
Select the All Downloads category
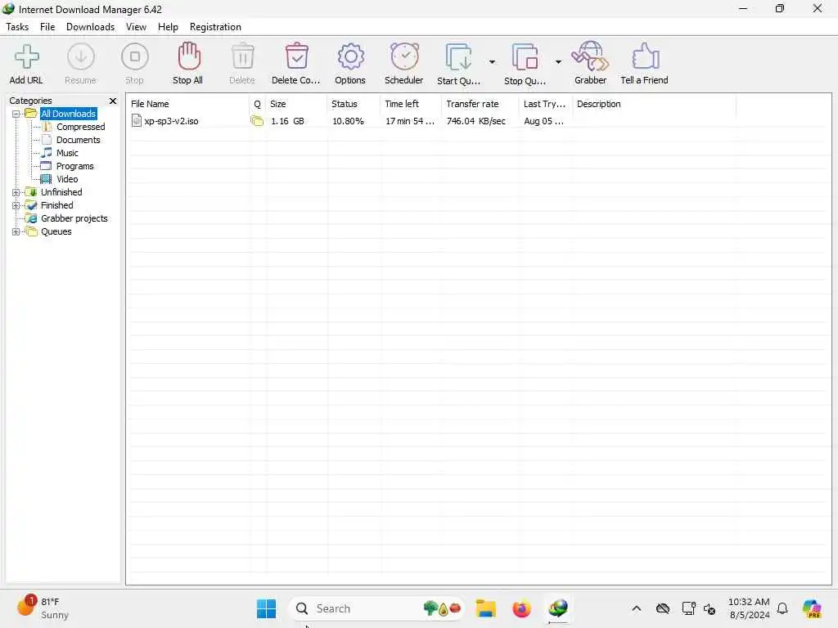coord(69,114)
